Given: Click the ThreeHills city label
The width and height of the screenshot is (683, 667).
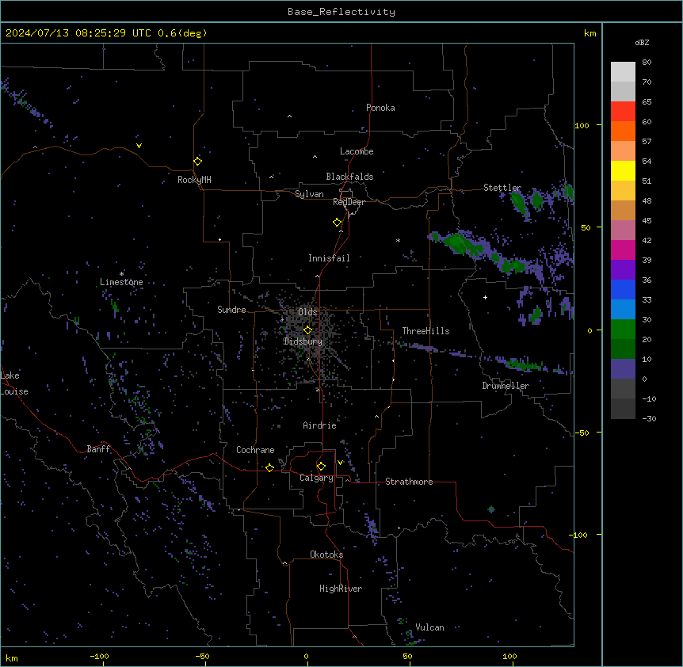Looking at the screenshot, I should tap(425, 331).
